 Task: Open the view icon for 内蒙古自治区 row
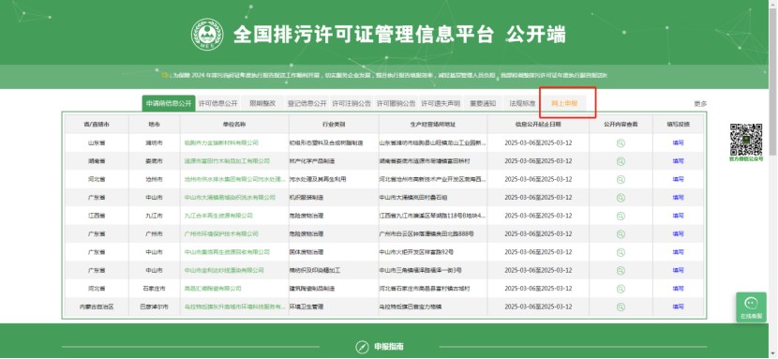621,307
